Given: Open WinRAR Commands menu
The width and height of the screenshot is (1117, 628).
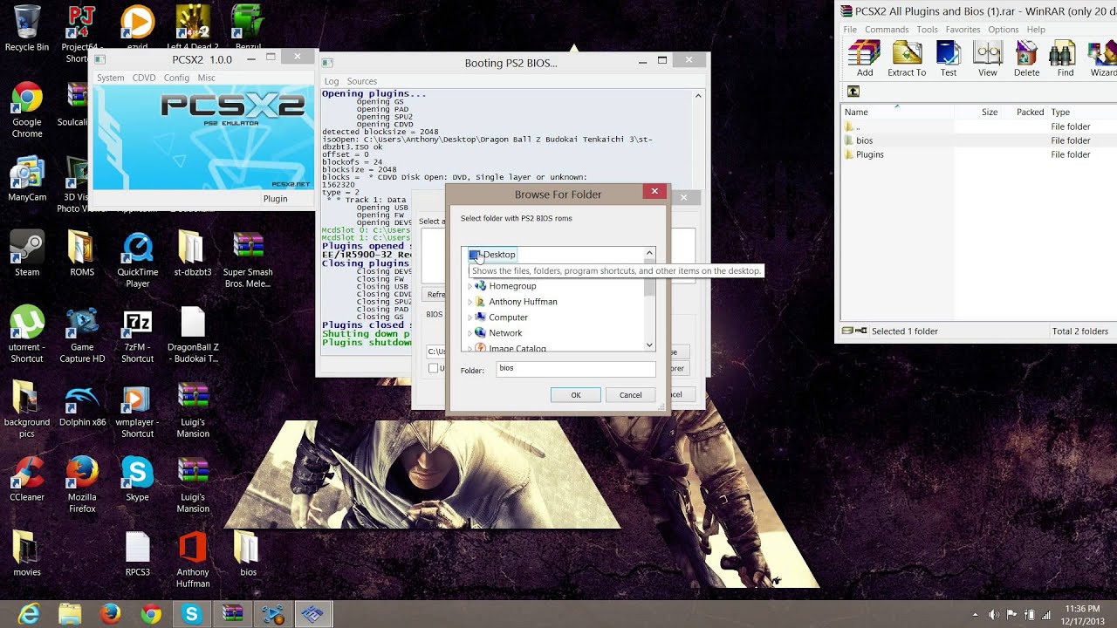Looking at the screenshot, I should point(887,30).
